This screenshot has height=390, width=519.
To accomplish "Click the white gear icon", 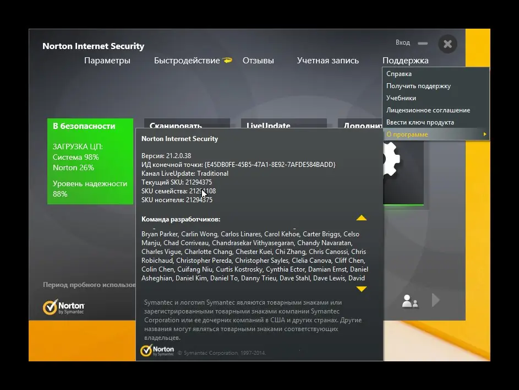I will point(391,159).
